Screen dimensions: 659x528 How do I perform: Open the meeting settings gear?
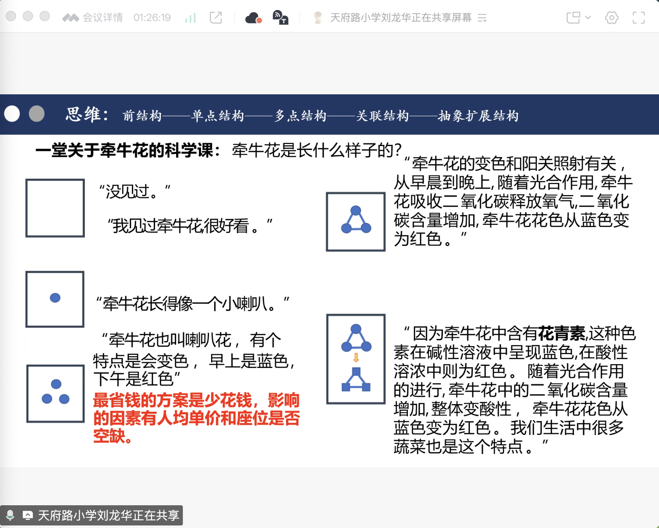[x=611, y=17]
